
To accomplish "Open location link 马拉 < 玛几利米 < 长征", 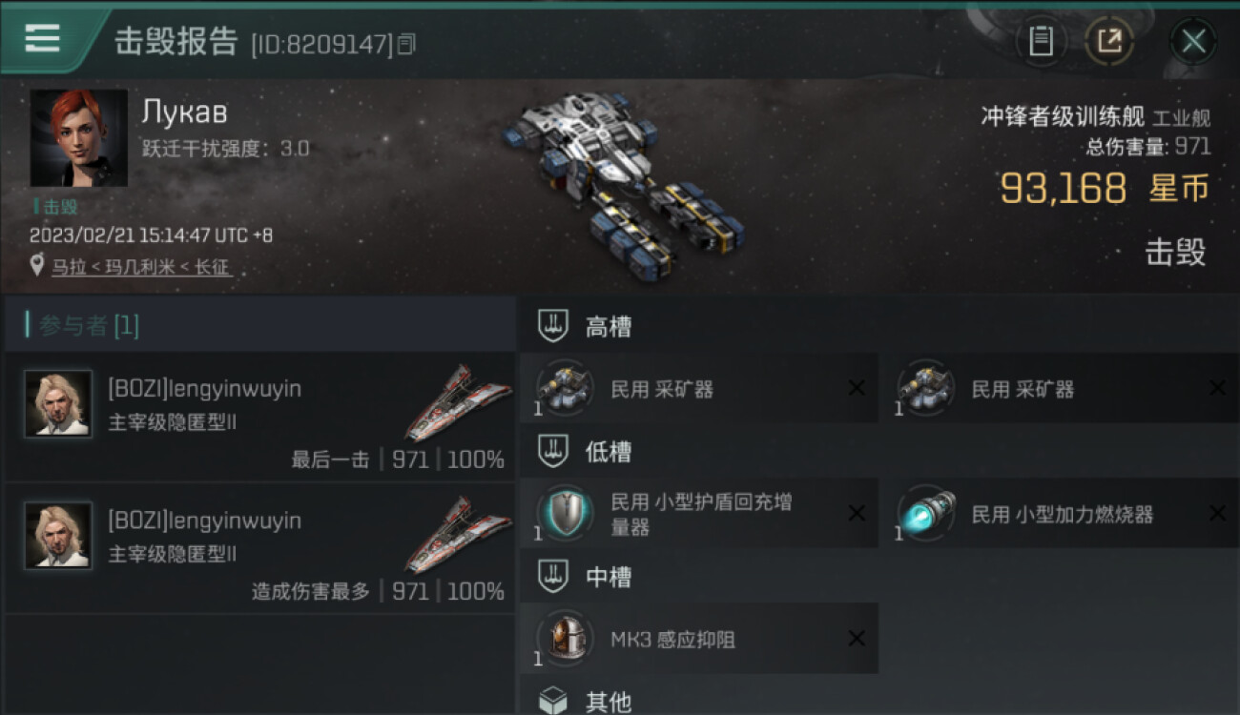I will point(140,268).
